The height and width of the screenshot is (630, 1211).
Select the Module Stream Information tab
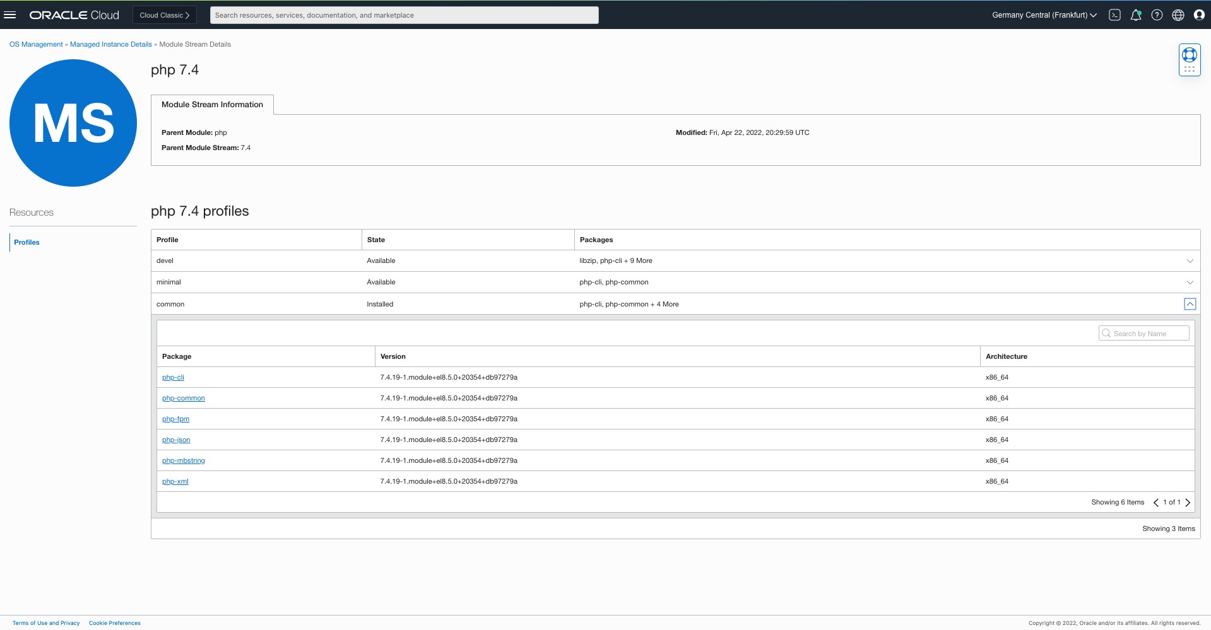(212, 105)
